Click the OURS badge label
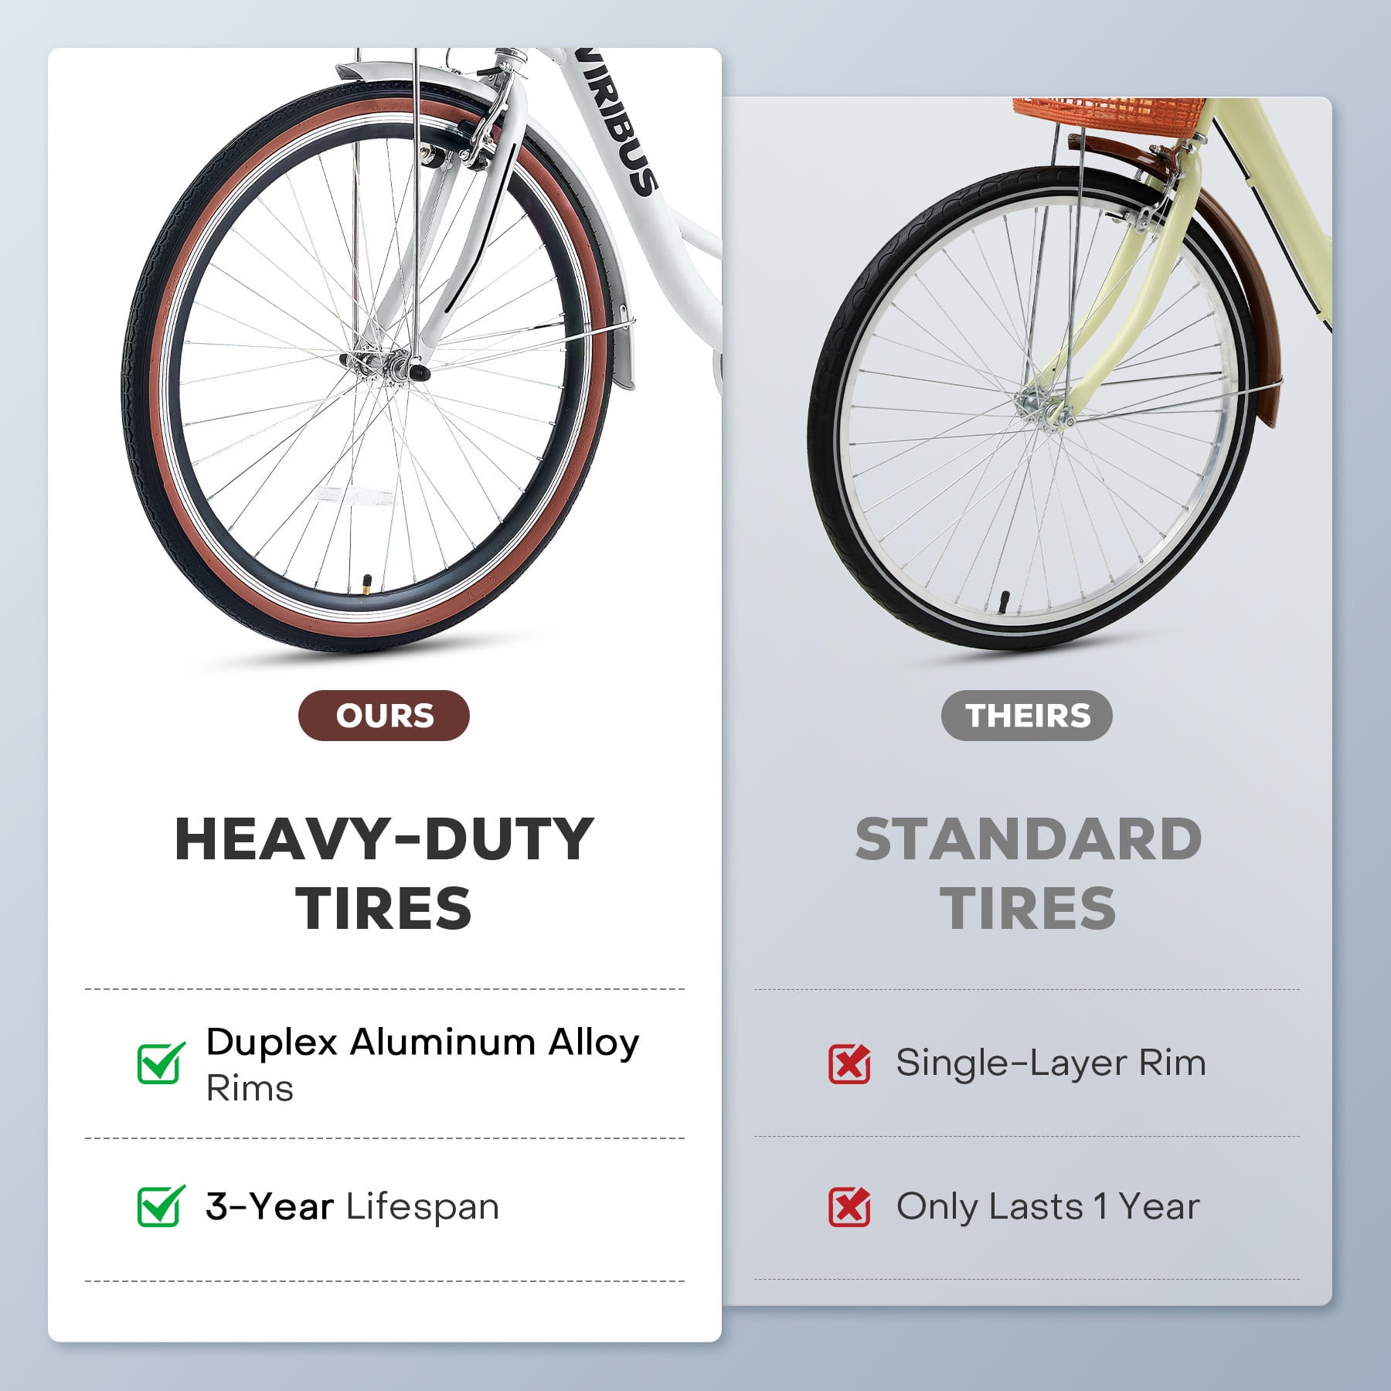The width and height of the screenshot is (1391, 1391). (384, 716)
